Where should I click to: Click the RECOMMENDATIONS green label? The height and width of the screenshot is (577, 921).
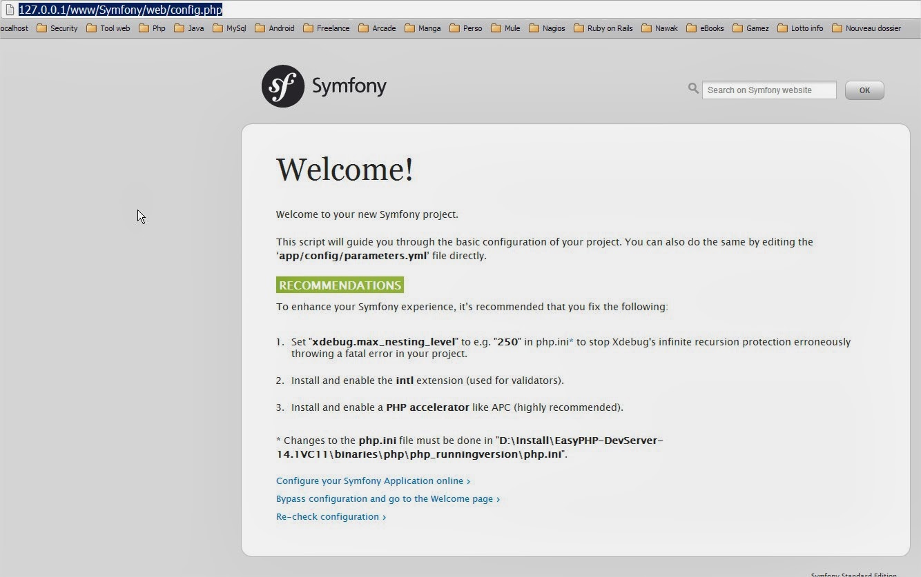click(x=340, y=285)
